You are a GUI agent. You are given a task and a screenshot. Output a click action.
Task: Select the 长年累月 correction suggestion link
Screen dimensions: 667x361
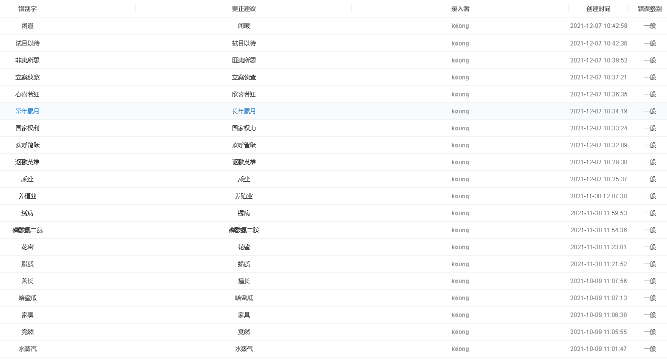tap(244, 111)
